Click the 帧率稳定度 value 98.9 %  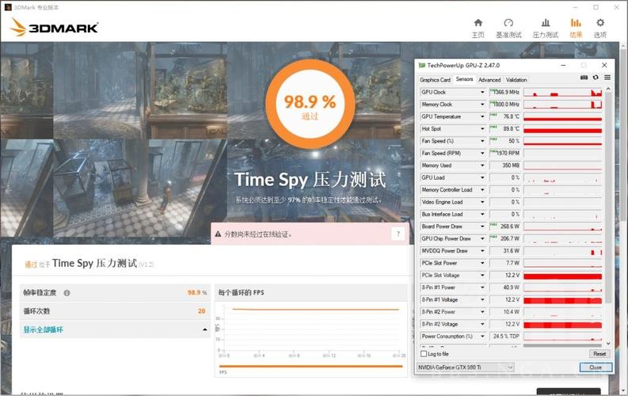click(x=197, y=293)
